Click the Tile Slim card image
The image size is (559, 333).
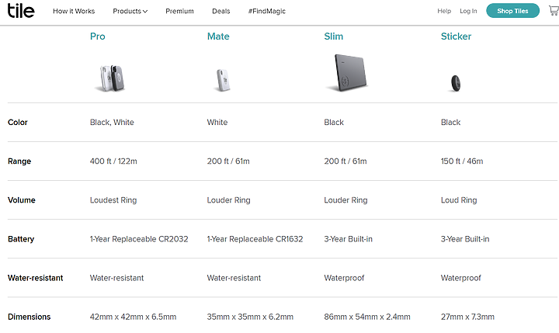click(348, 73)
